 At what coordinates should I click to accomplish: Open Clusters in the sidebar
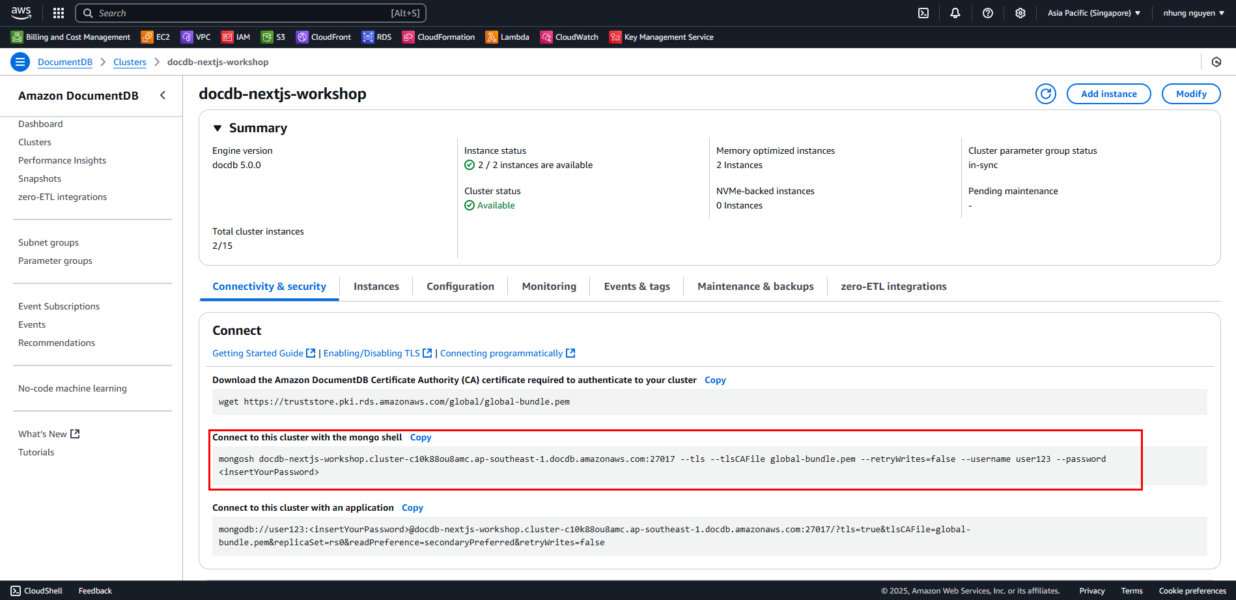(35, 142)
